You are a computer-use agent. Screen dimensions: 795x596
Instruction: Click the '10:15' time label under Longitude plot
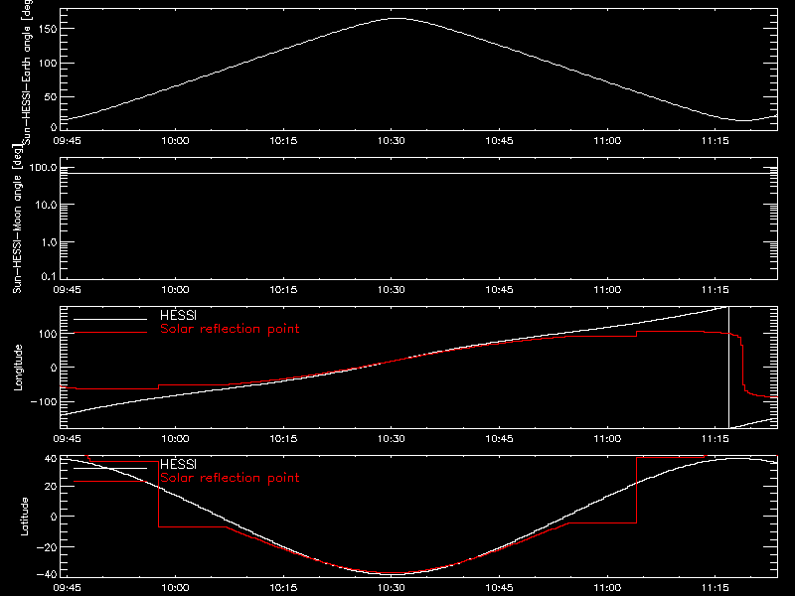click(x=283, y=439)
